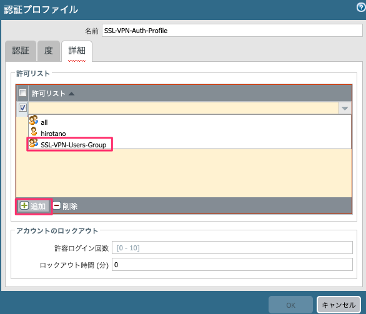Click the red minus delete icon
366x314 pixels.
click(x=56, y=205)
